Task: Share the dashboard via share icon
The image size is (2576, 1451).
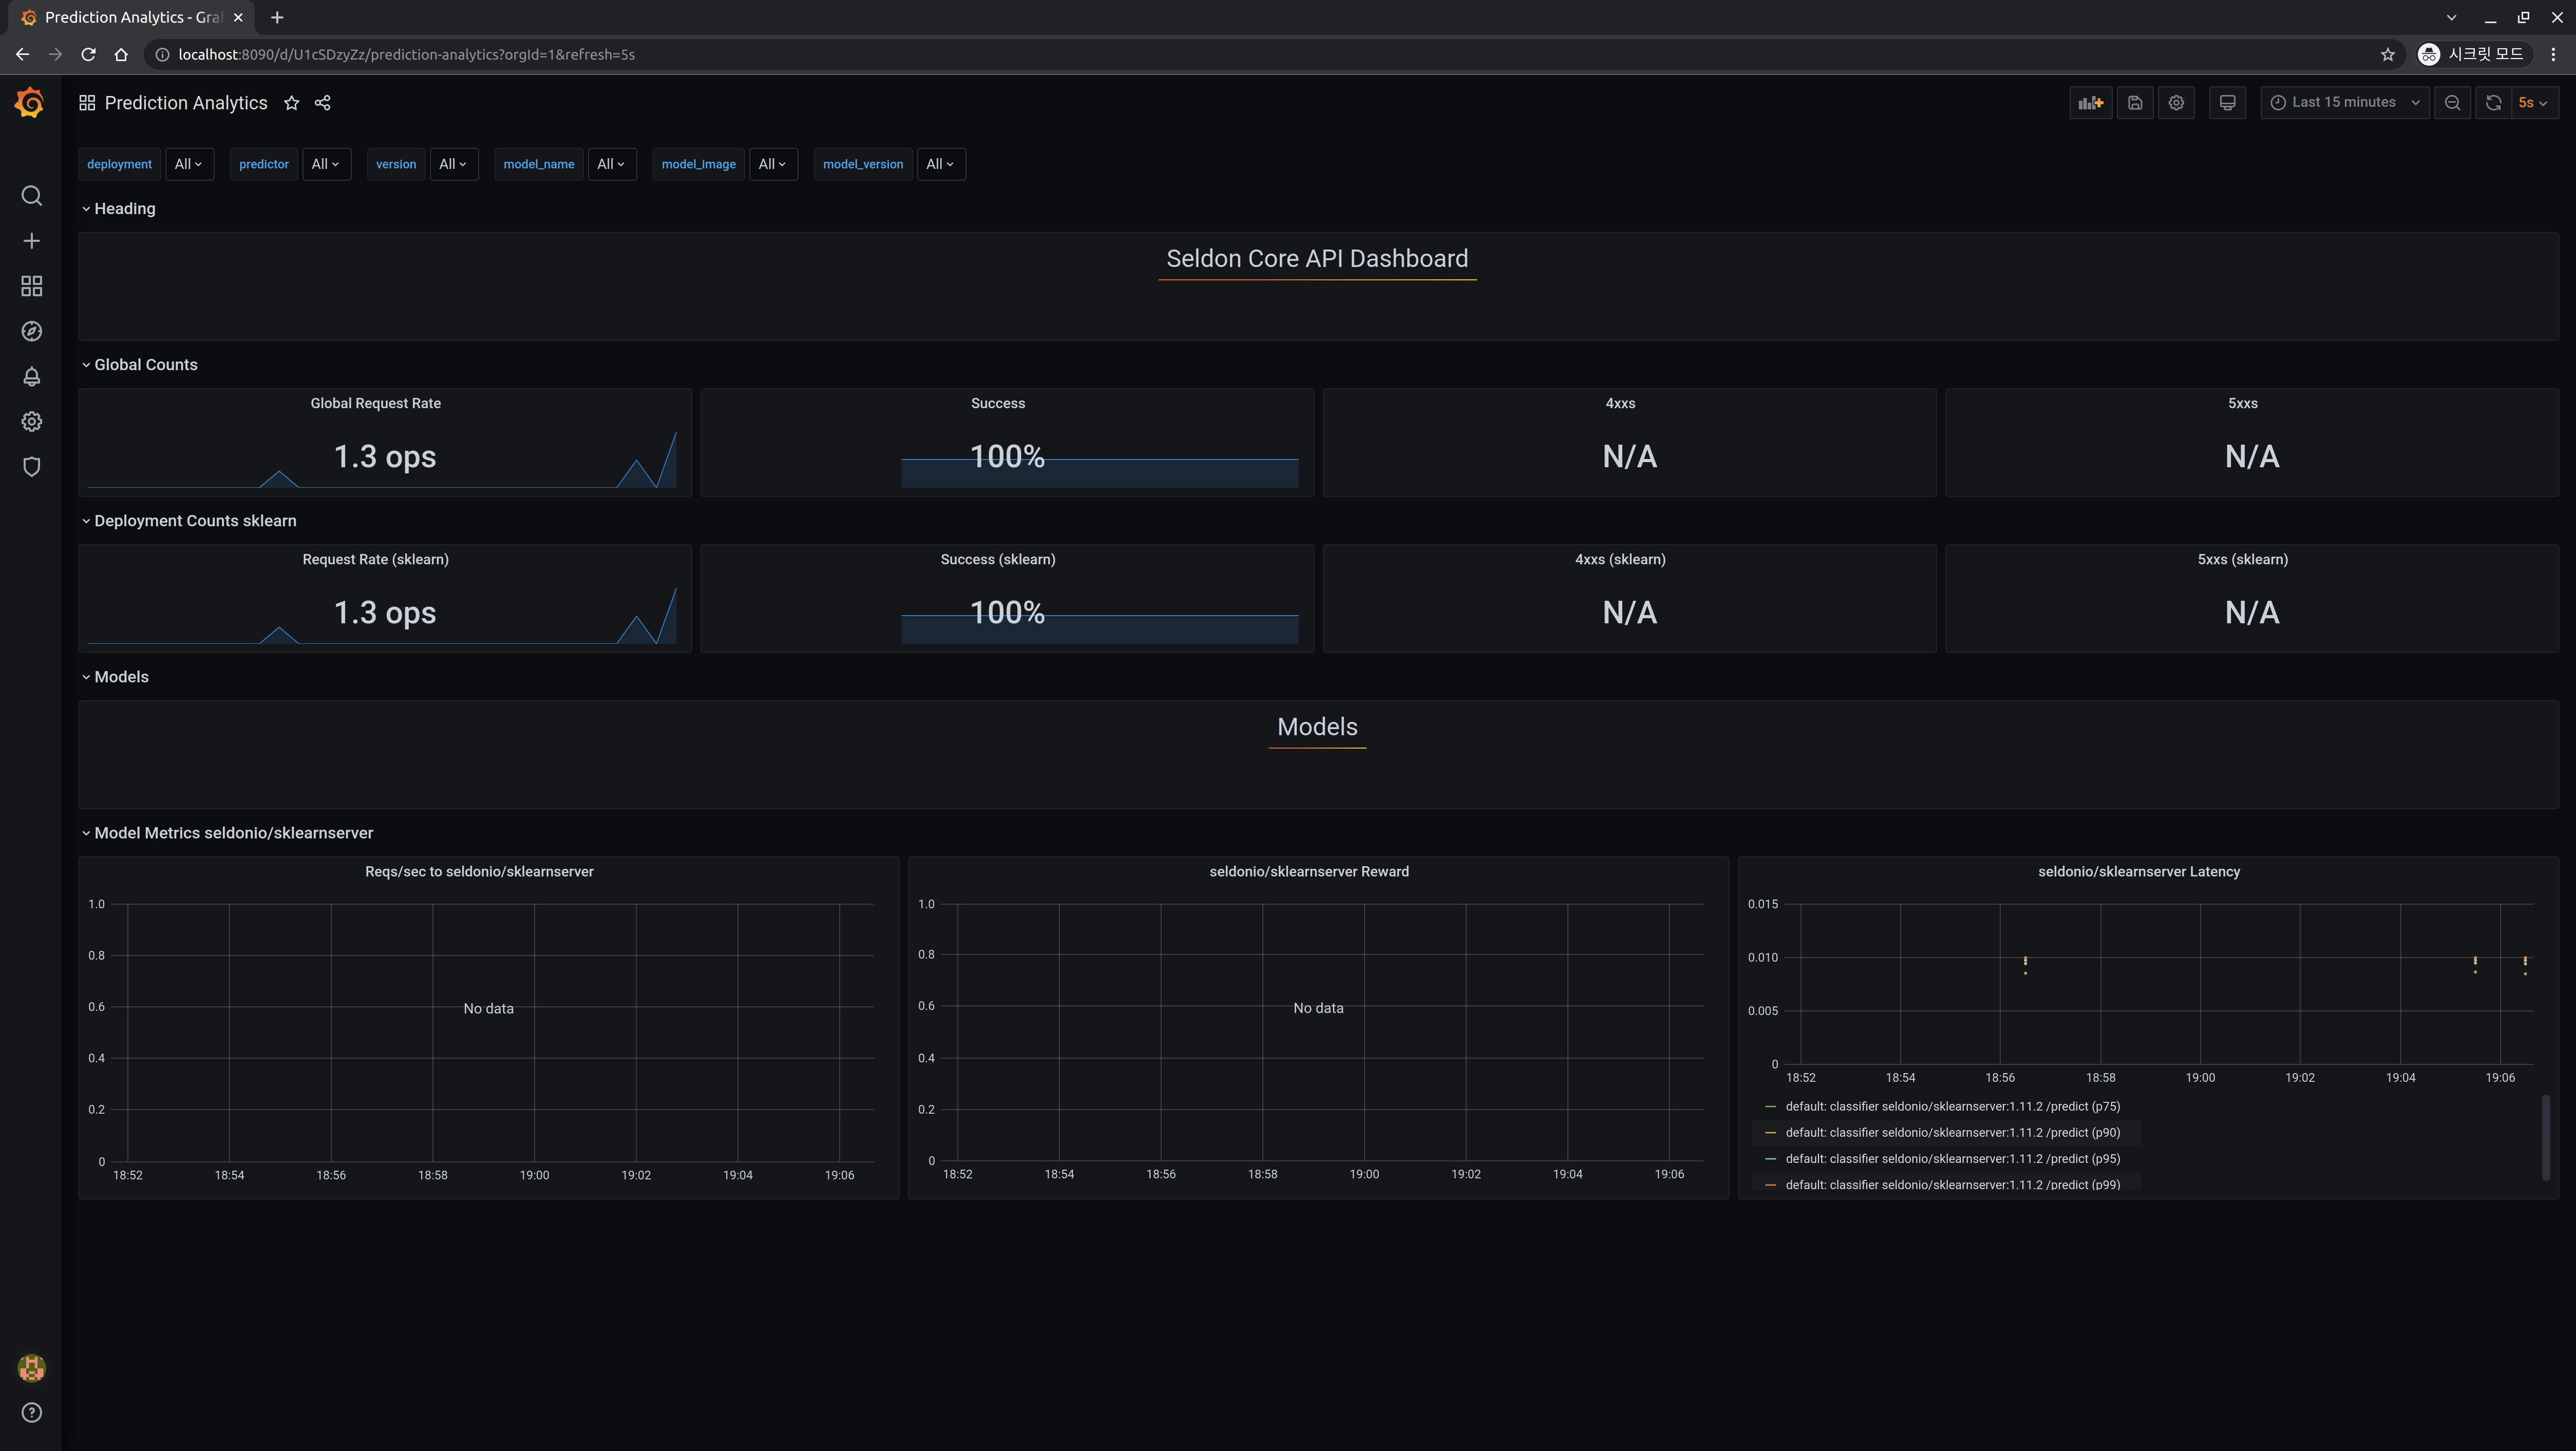Action: click(322, 103)
